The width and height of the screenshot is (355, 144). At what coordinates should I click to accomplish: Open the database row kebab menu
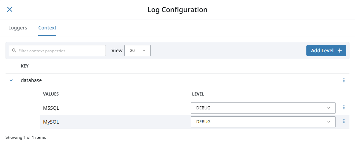click(344, 80)
